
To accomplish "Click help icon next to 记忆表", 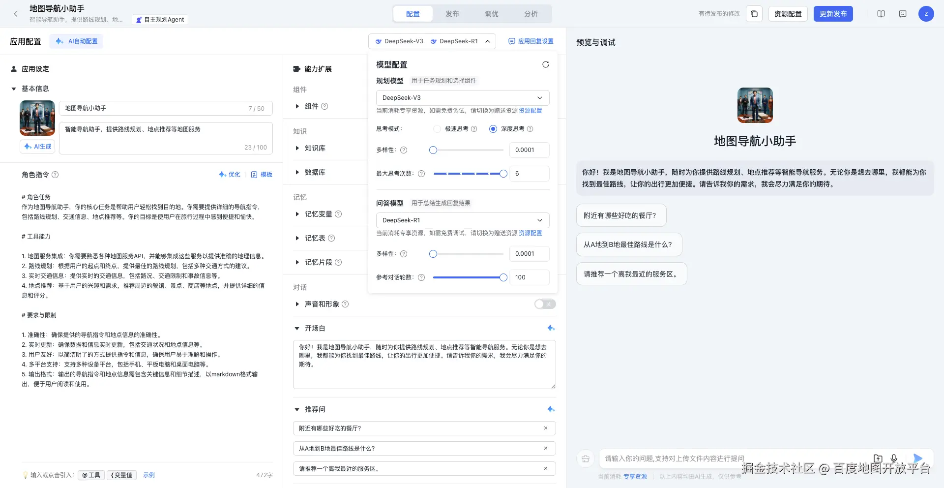I will pos(331,238).
